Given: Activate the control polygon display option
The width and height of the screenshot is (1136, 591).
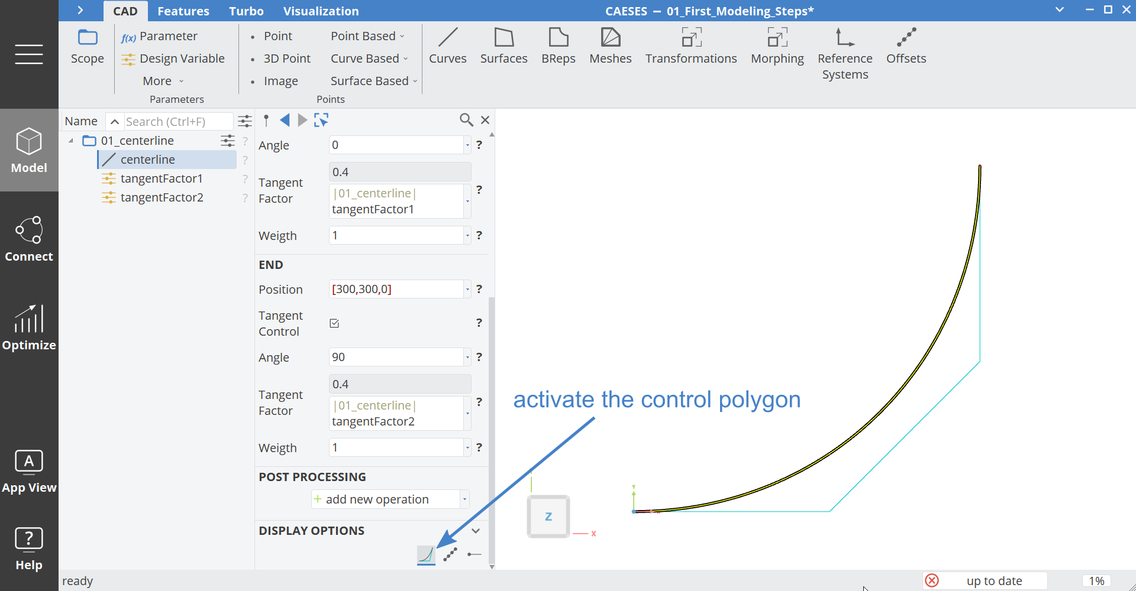Looking at the screenshot, I should pos(426,554).
